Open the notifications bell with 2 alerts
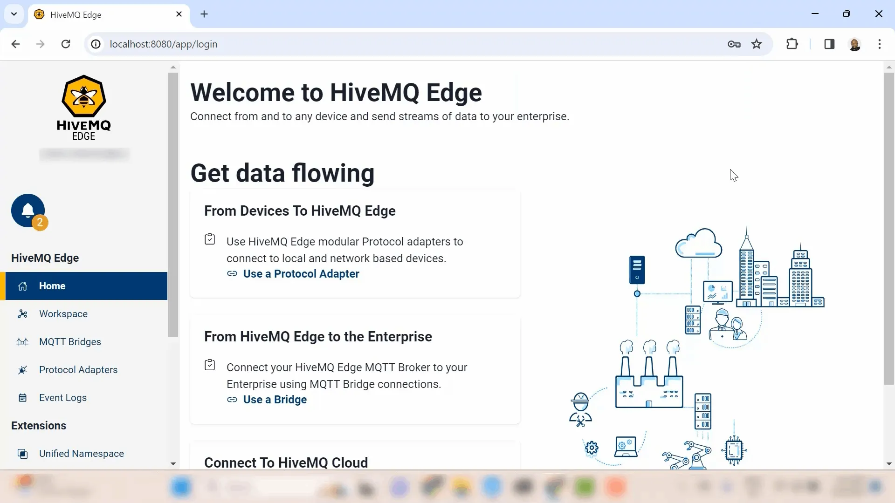 28,211
